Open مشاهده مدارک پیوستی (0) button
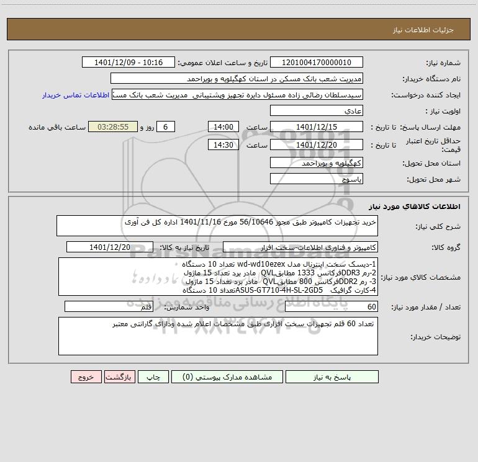 click(227, 377)
